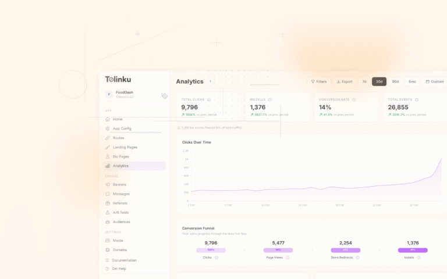Click the Banners megaphone icon
447x279 pixels.
pyautogui.click(x=108, y=184)
